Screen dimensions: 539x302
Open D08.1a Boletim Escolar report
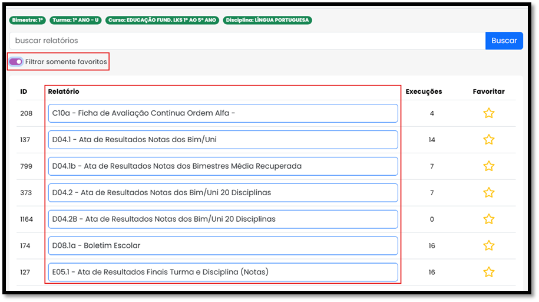coord(223,245)
